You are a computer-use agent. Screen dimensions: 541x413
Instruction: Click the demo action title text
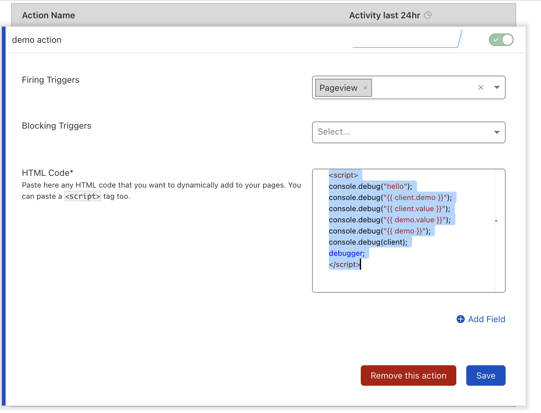tap(37, 40)
